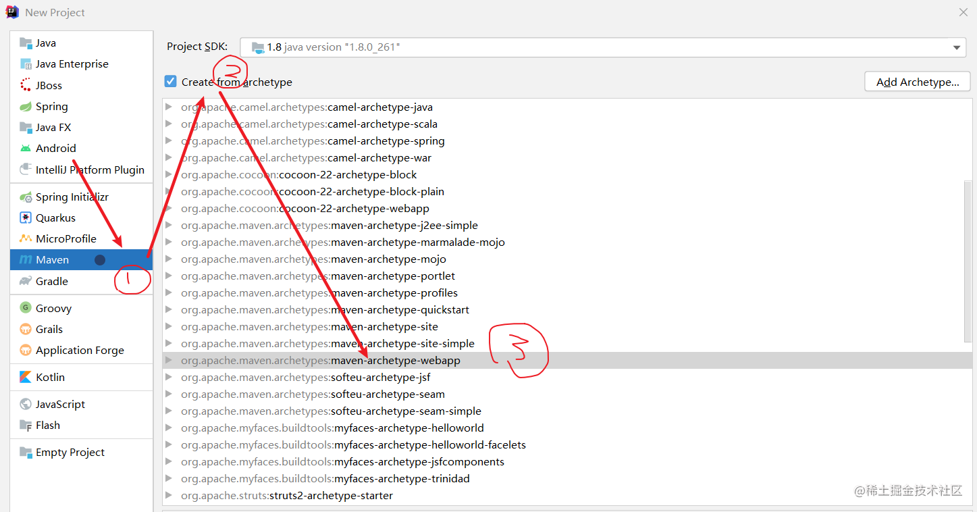Select camel-archetype-spring archetype

tap(313, 141)
